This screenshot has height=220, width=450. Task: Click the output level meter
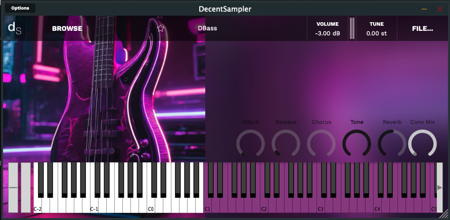pyautogui.click(x=352, y=28)
